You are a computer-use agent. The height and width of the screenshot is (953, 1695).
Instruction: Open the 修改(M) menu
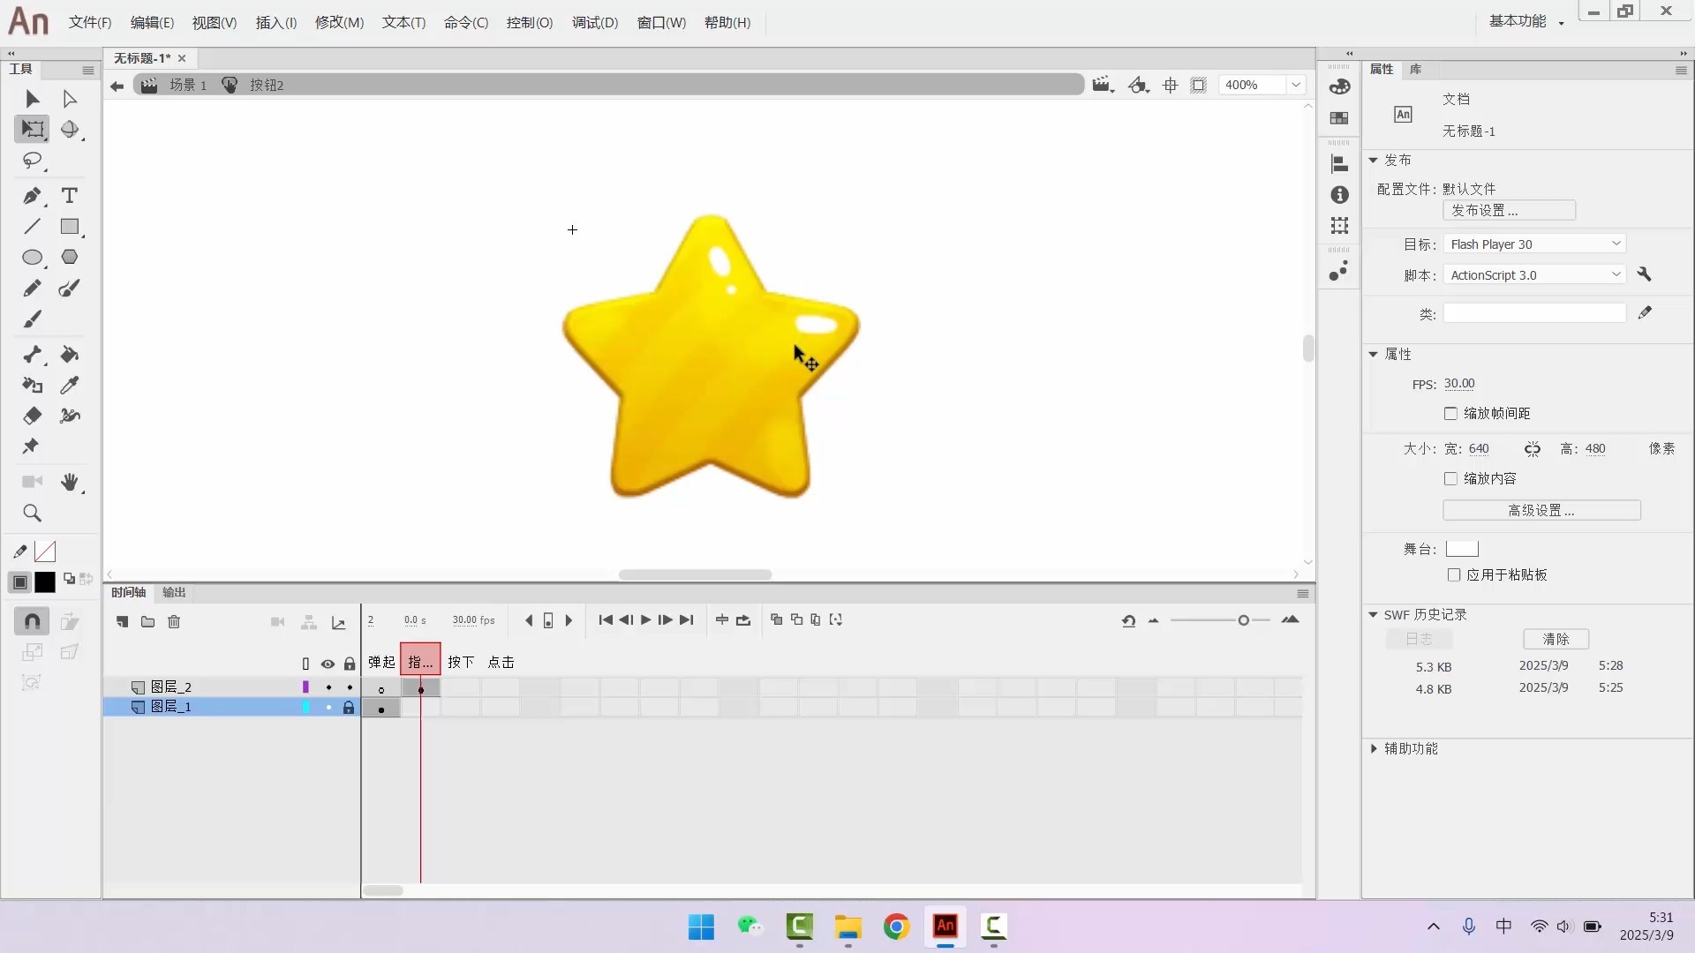tap(339, 23)
